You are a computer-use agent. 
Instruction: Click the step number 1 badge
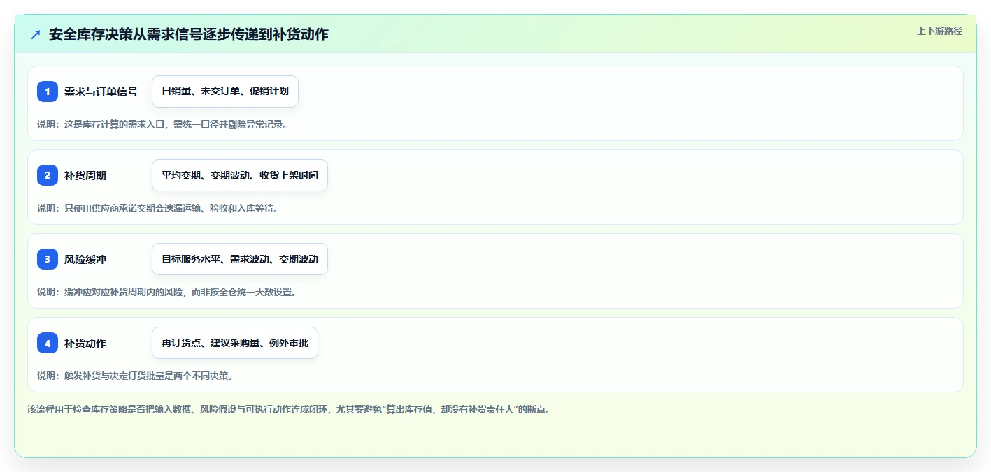tap(48, 91)
